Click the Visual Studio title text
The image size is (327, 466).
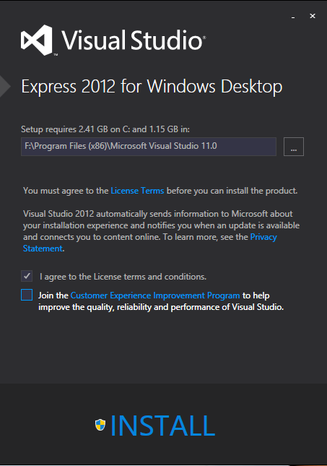(133, 40)
